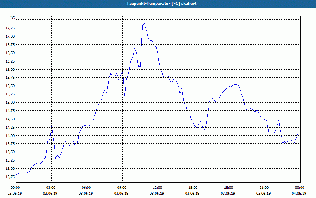Click the highest peak of the blue dew-point curve

[144, 24]
